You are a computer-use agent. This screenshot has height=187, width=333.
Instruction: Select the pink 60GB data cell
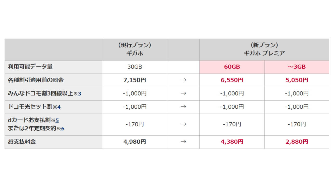(x=232, y=67)
